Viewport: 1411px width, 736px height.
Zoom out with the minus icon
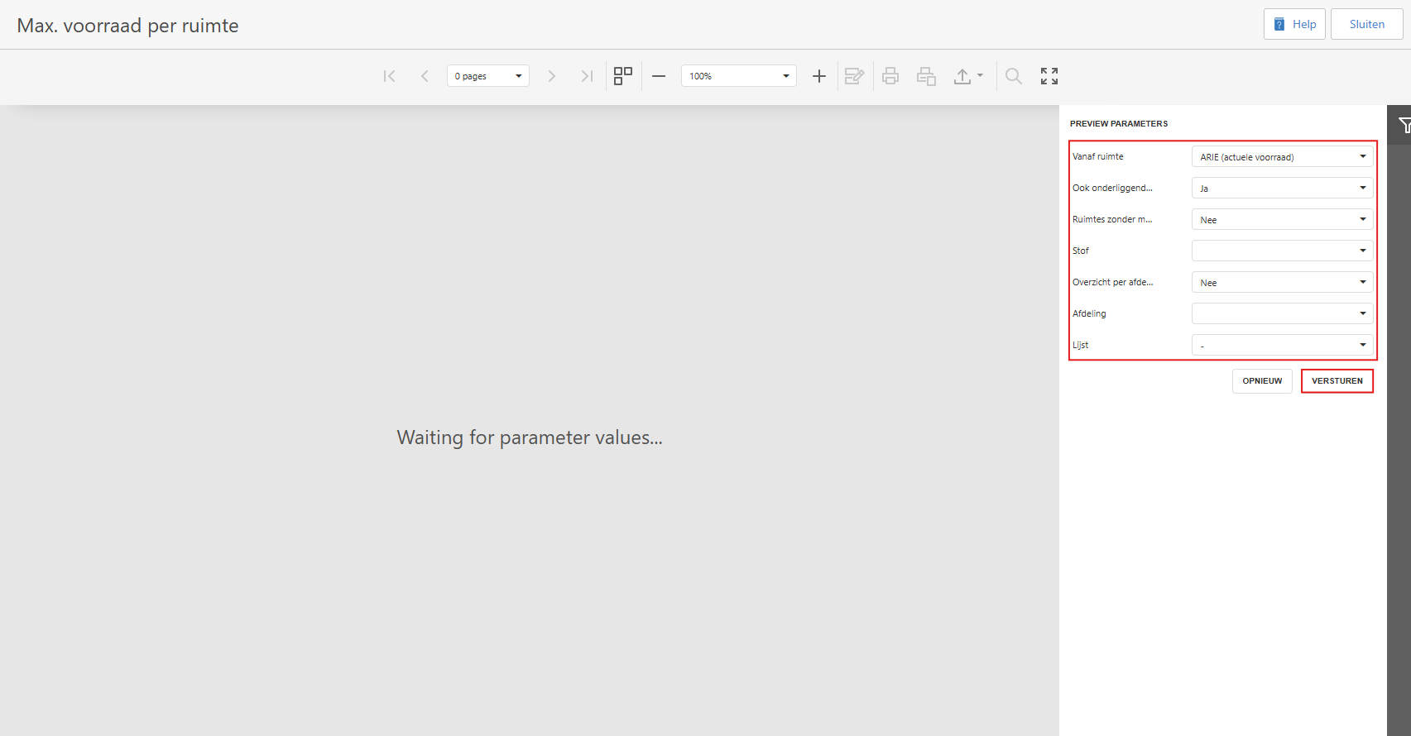coord(659,76)
